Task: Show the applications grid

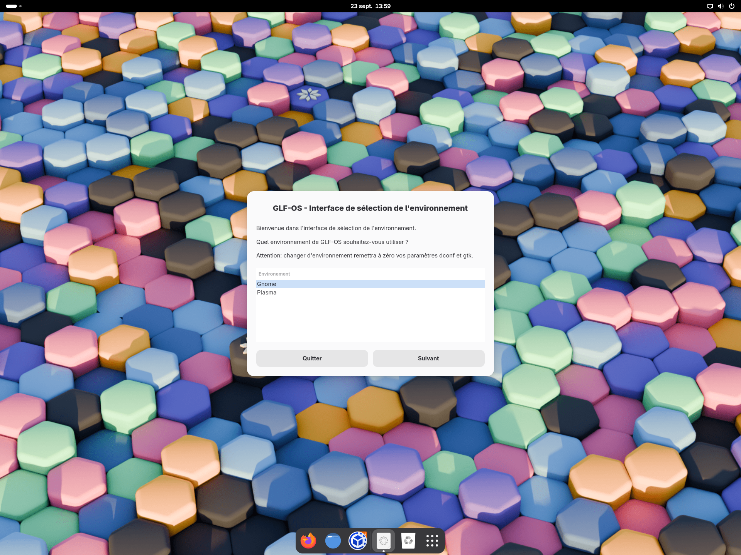Action: point(432,541)
